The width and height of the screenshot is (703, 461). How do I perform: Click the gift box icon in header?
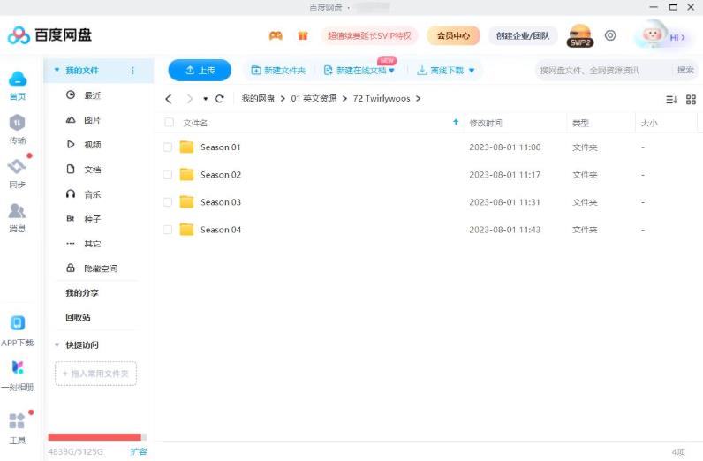coord(303,35)
